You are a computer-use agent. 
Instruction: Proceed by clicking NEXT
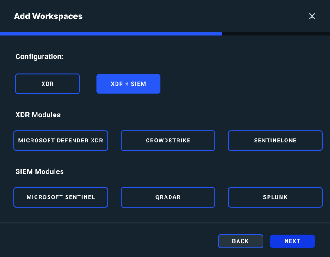tap(293, 241)
